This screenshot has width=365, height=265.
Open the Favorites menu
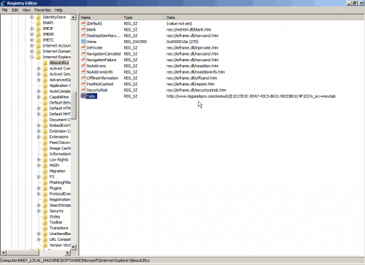42,10
